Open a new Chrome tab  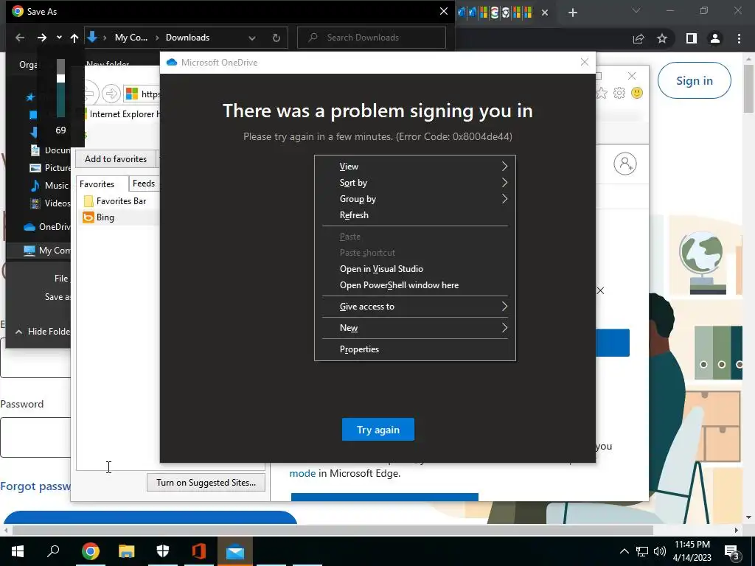click(572, 13)
